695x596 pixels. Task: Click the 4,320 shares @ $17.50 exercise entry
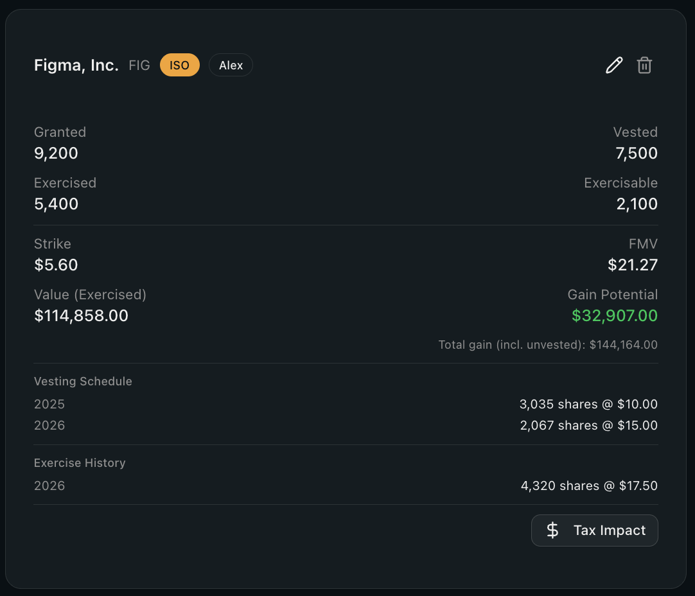[x=589, y=486]
